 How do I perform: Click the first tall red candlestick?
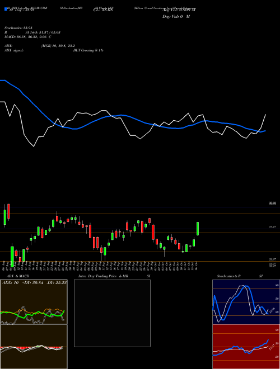click(x=8, y=211)
